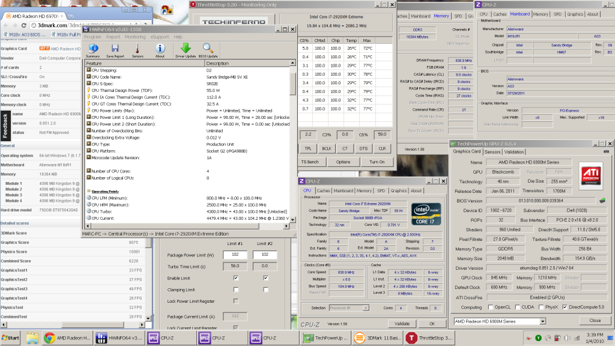
Task: Switch to Caches tab in front CPU-Z window
Action: pyautogui.click(x=323, y=190)
